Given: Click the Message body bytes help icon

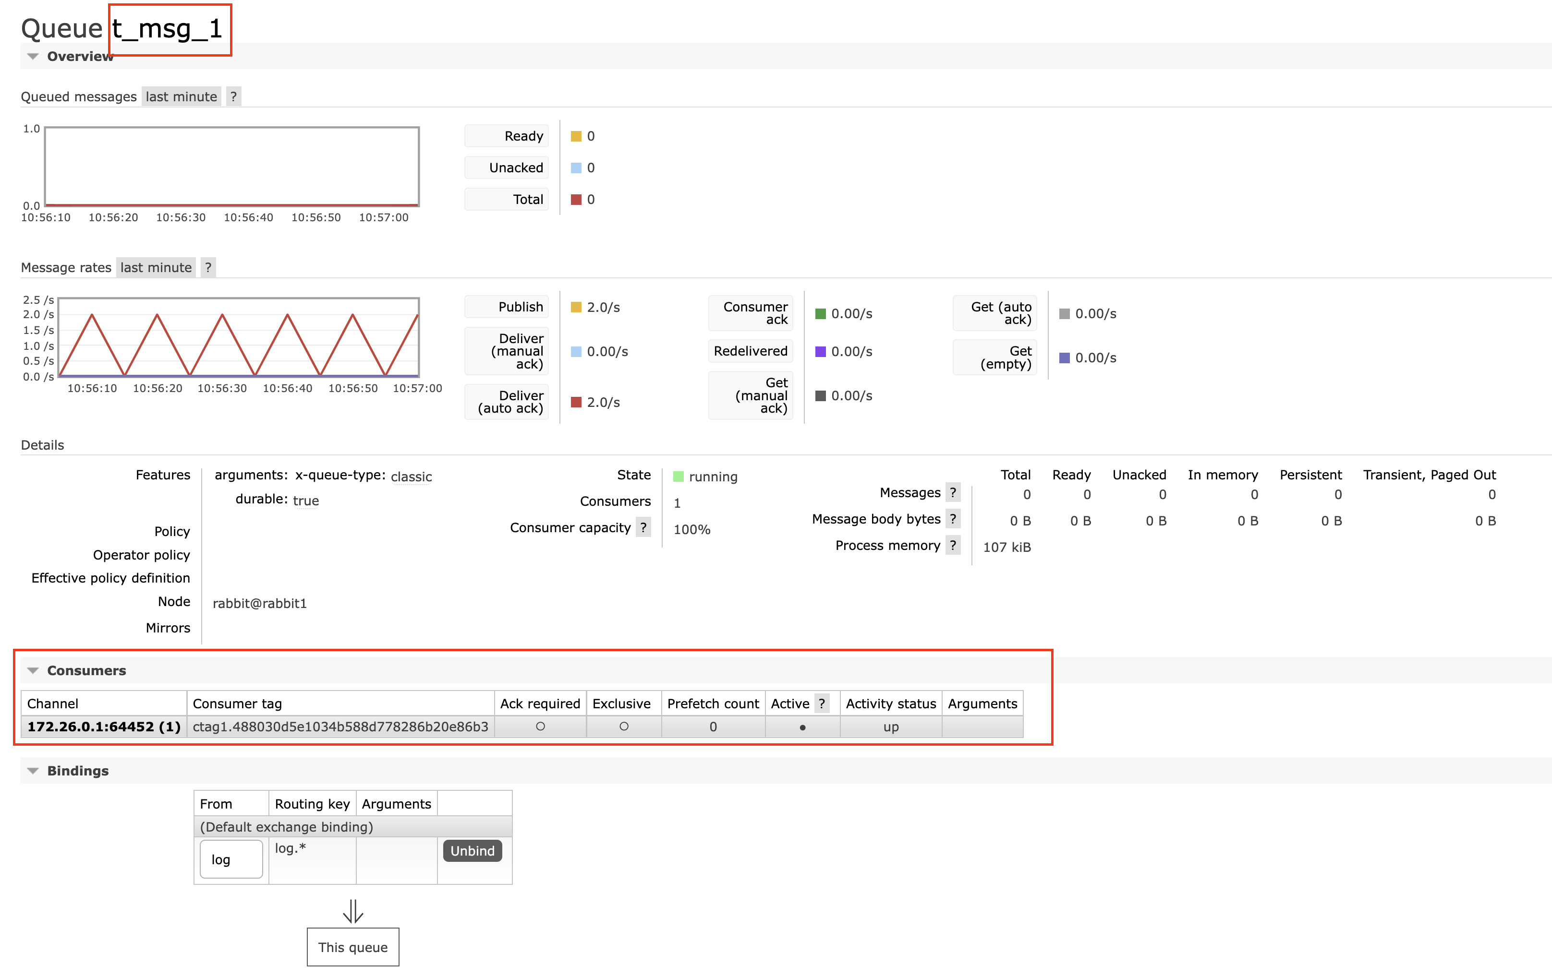Looking at the screenshot, I should [x=953, y=519].
